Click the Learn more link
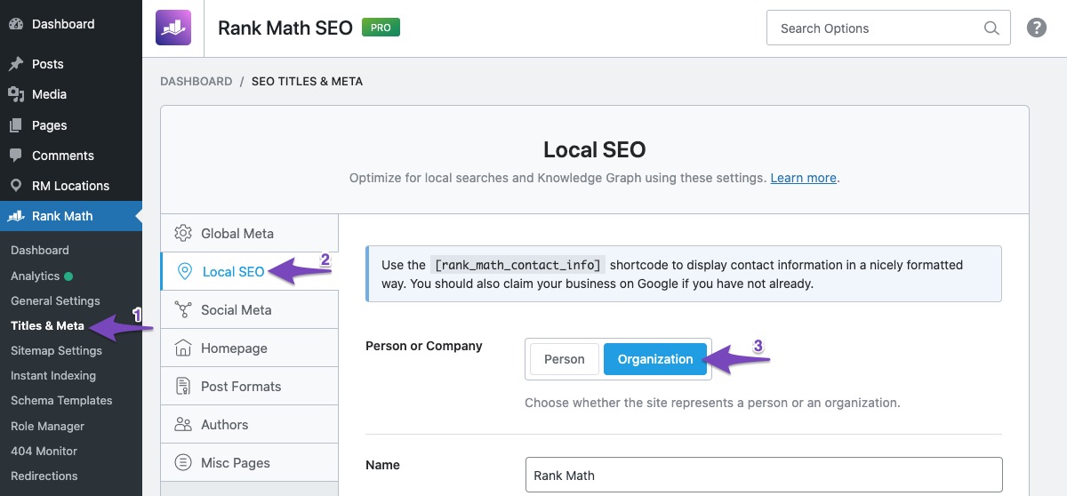The height and width of the screenshot is (496, 1067). point(803,178)
